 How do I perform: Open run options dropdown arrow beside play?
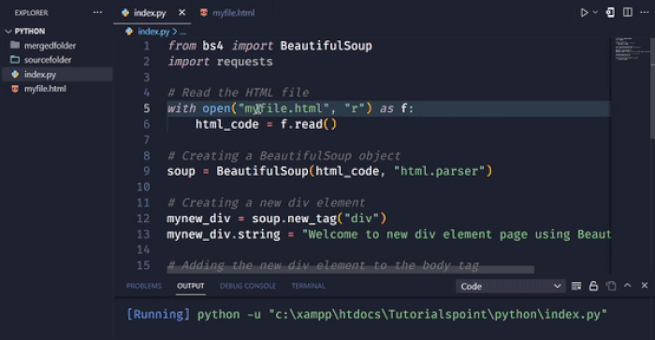tap(595, 12)
